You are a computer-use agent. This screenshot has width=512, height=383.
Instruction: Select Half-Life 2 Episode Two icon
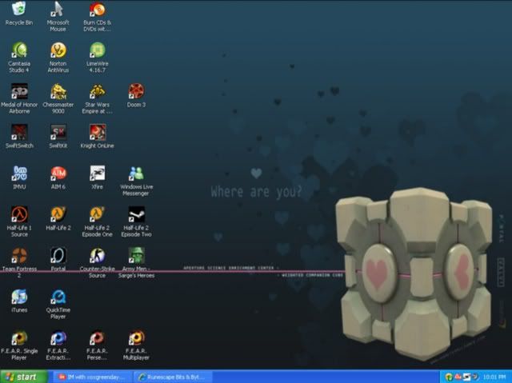pos(136,214)
